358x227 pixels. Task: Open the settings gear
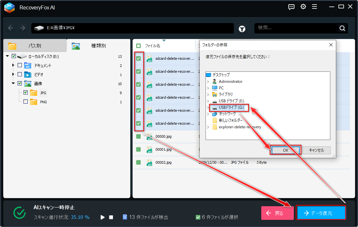303,7
